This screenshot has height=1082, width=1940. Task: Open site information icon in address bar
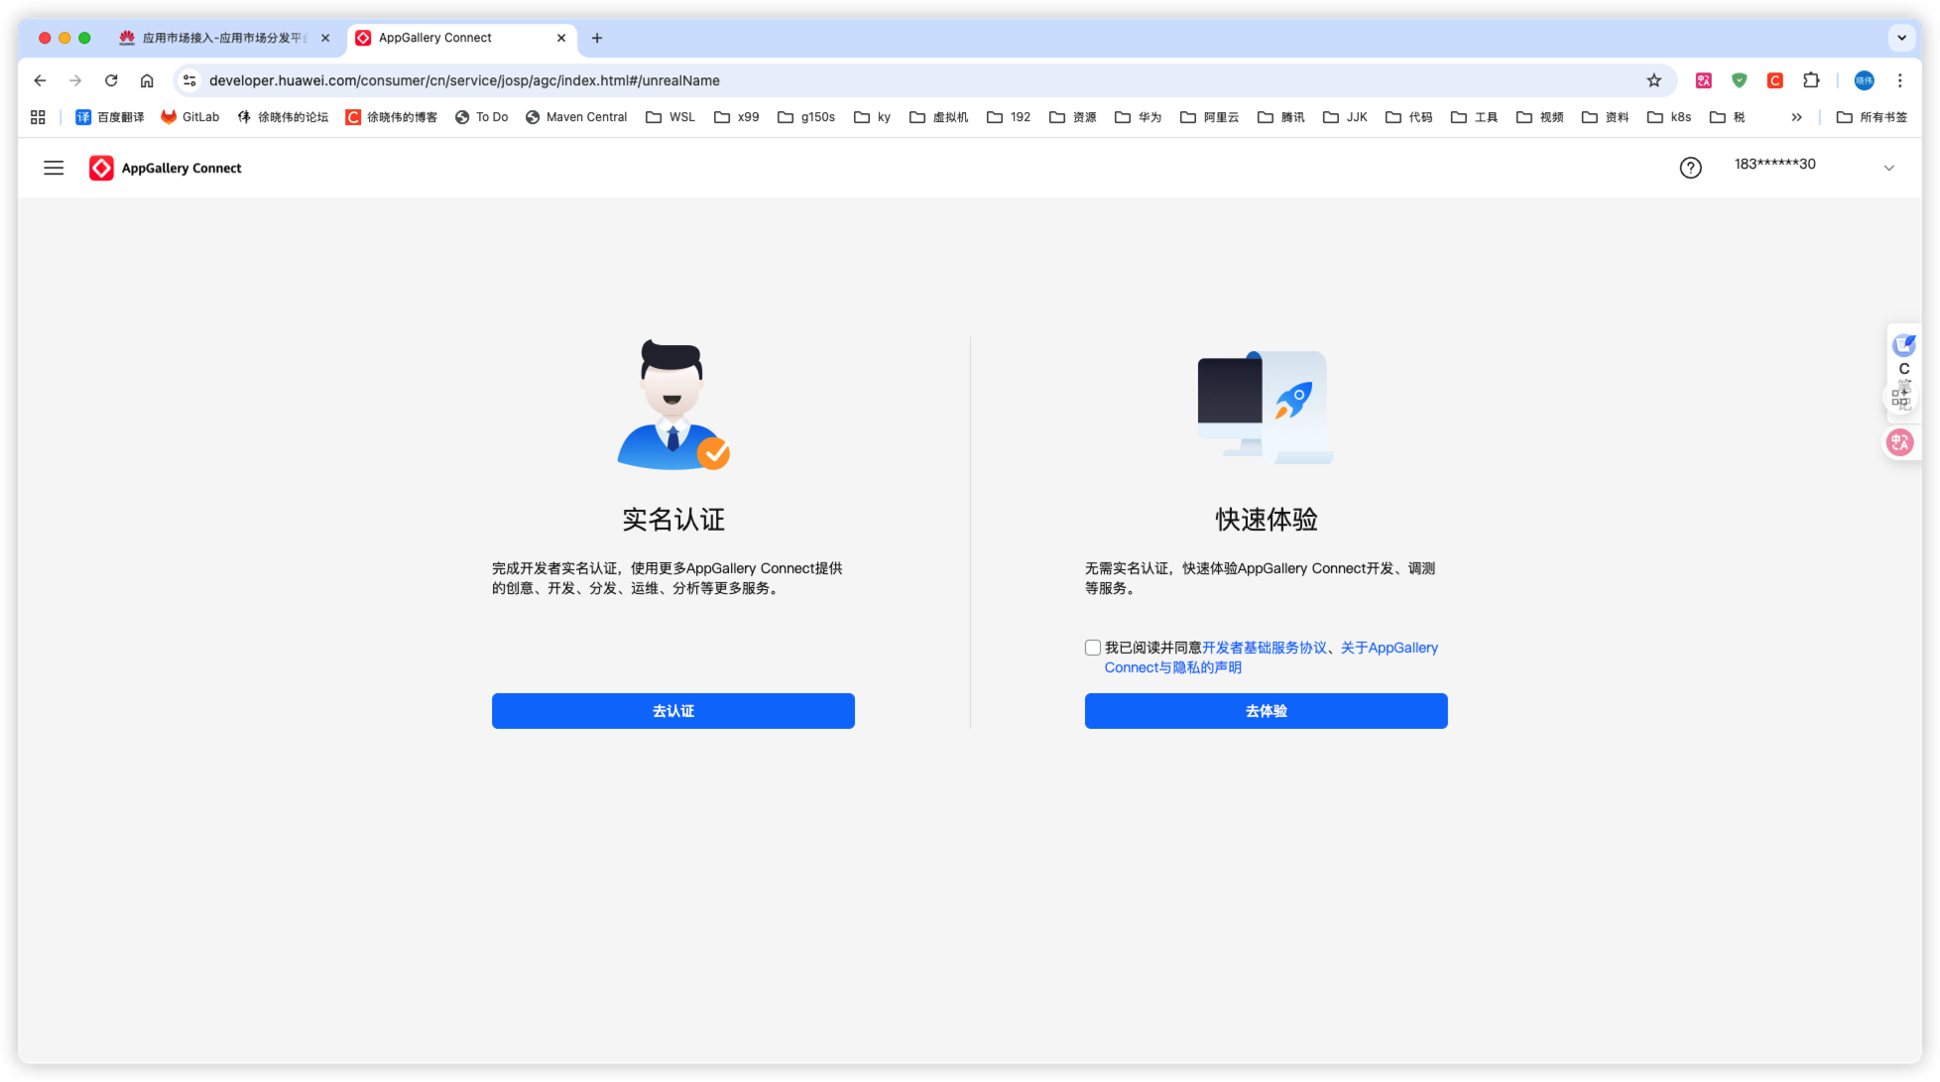coord(189,80)
